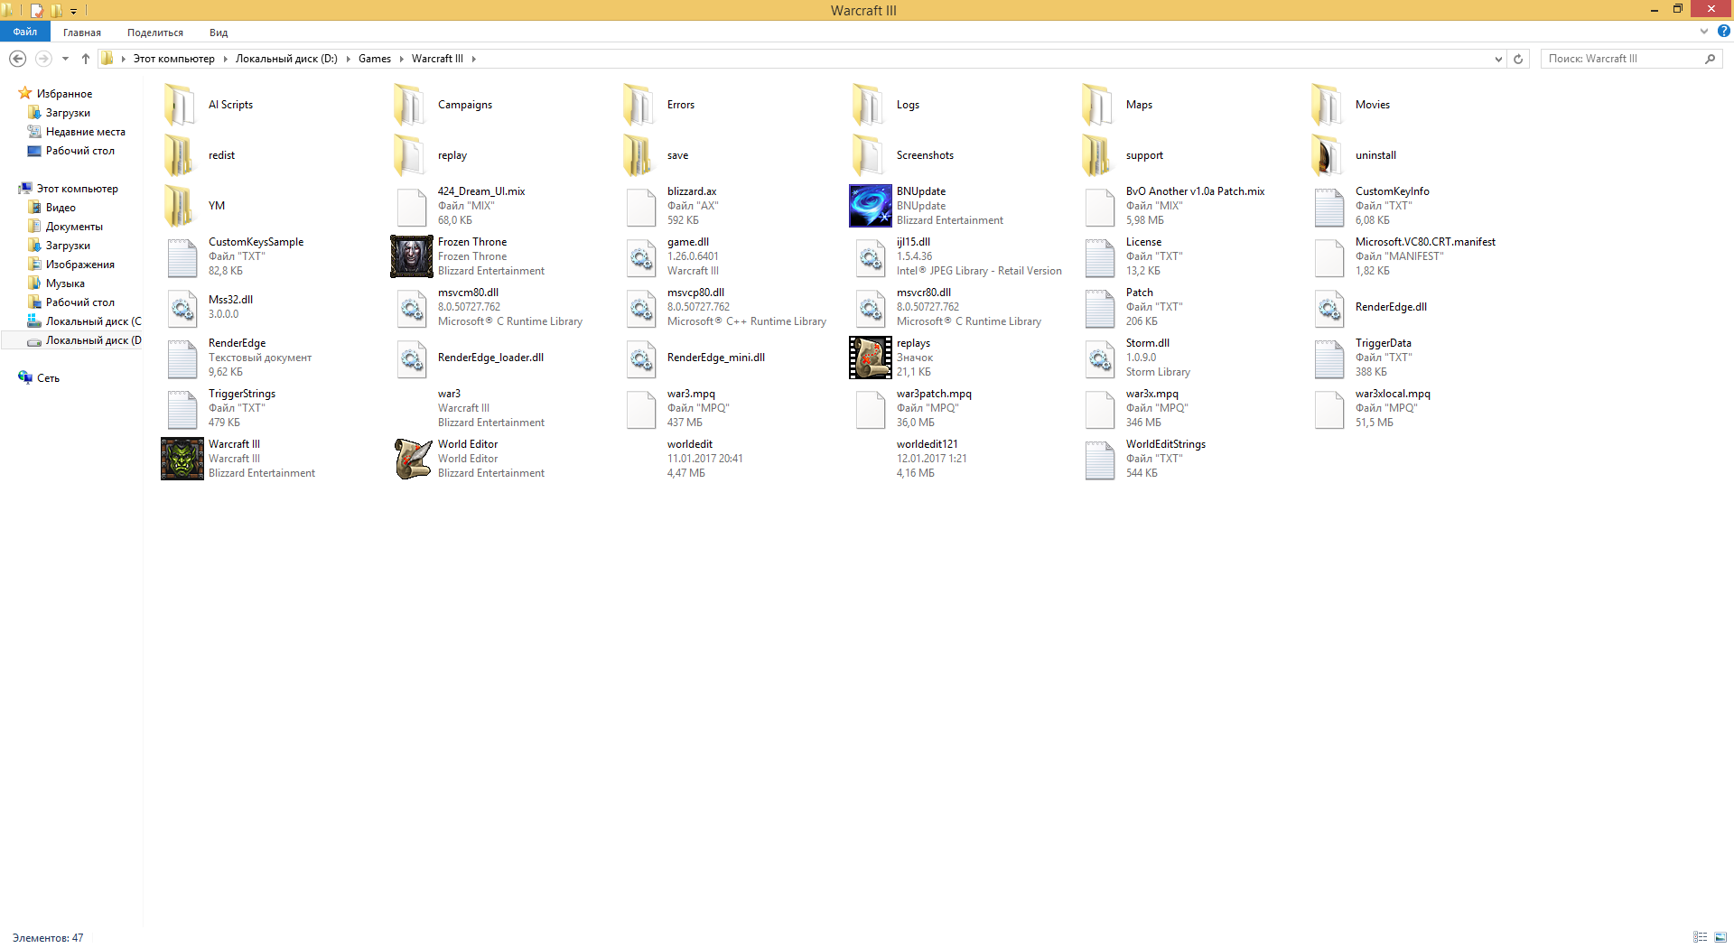Go to Локальный диск (D:) in address bar

(x=286, y=59)
